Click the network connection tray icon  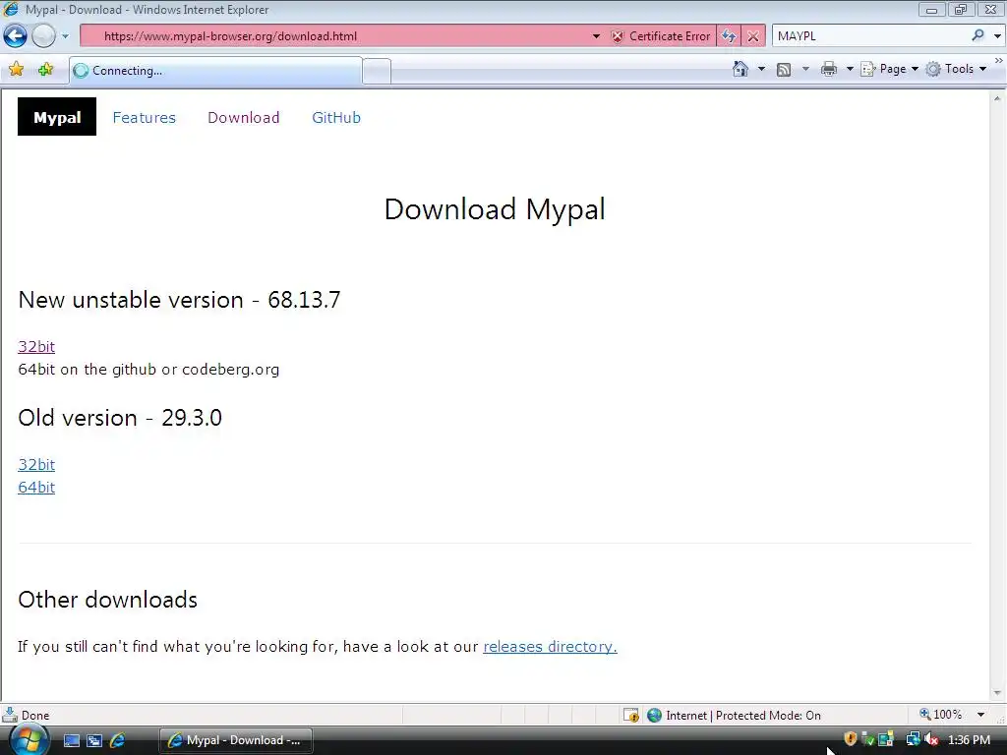(912, 739)
